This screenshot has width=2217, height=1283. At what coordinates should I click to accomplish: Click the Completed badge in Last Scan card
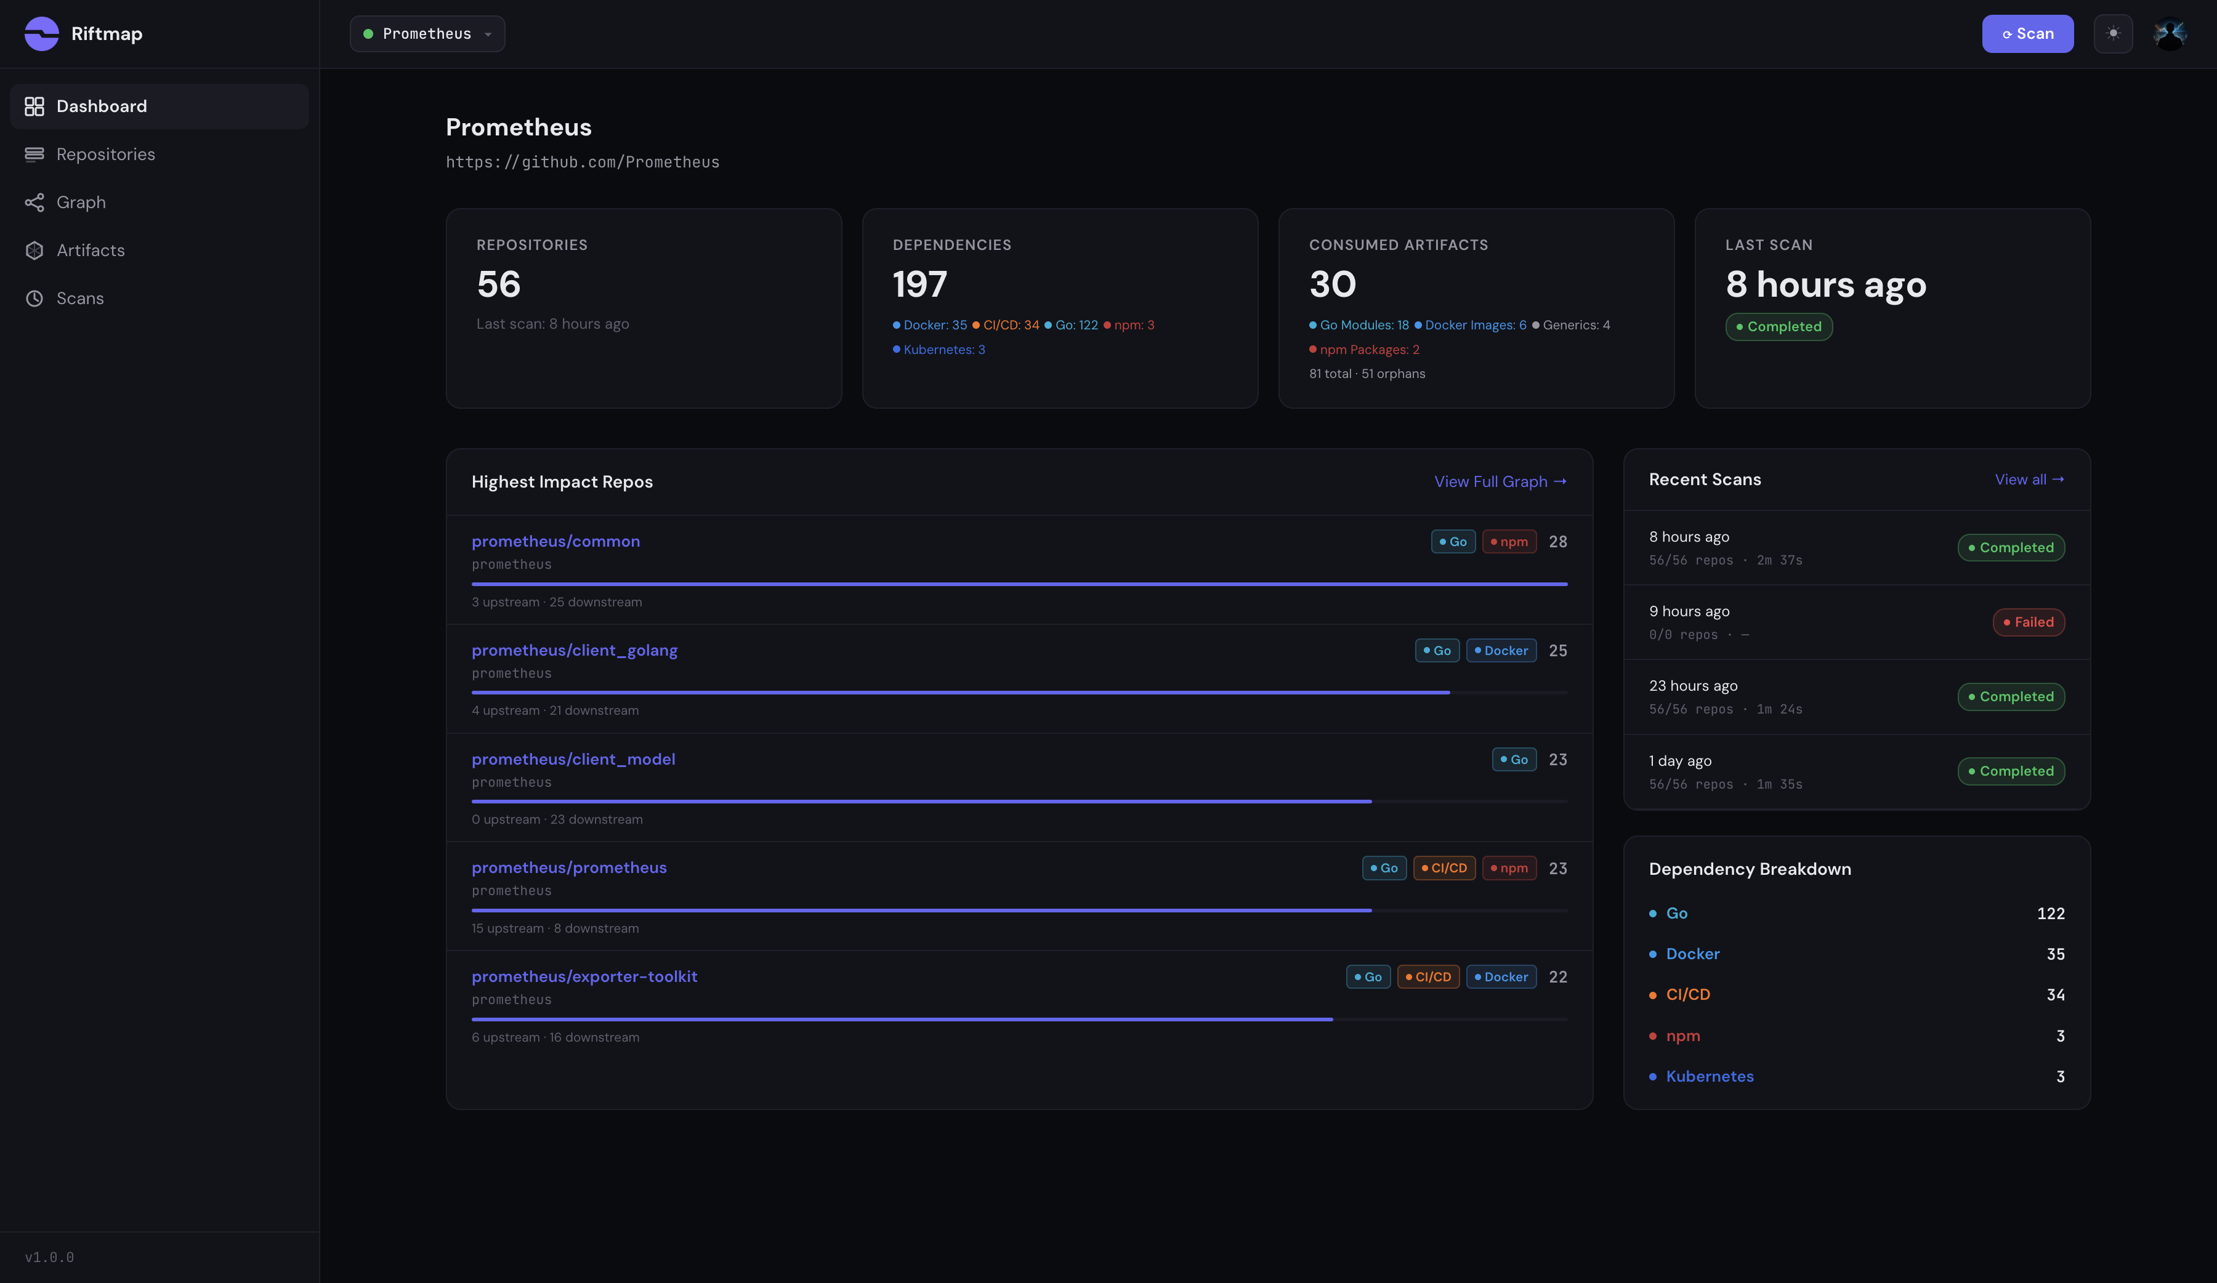[1778, 327]
